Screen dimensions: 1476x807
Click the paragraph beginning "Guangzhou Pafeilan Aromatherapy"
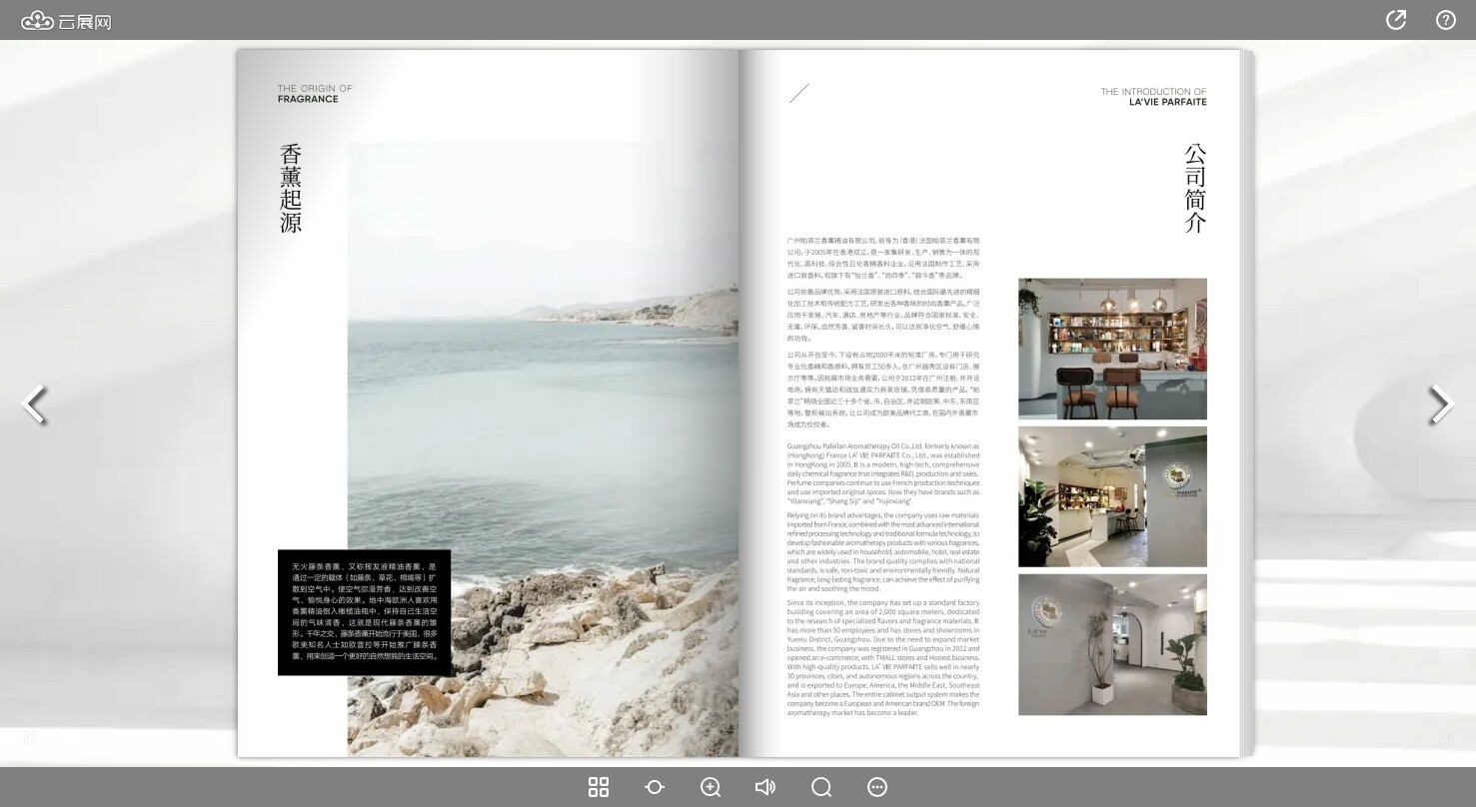coord(883,473)
